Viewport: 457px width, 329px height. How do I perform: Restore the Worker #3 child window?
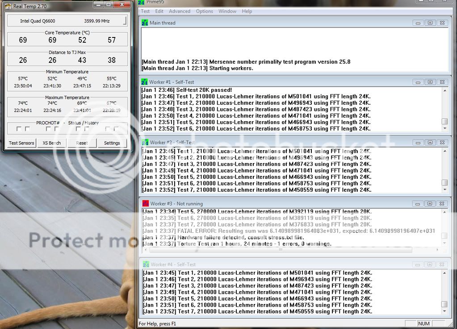click(x=430, y=204)
